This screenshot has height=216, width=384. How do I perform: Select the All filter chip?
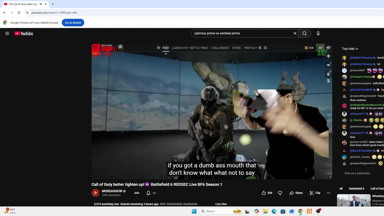click(x=341, y=188)
